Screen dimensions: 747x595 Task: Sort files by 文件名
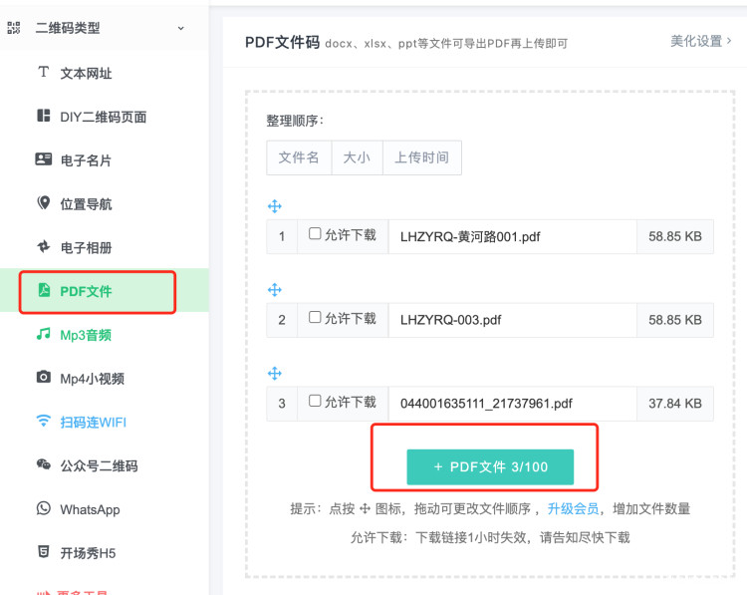[299, 157]
